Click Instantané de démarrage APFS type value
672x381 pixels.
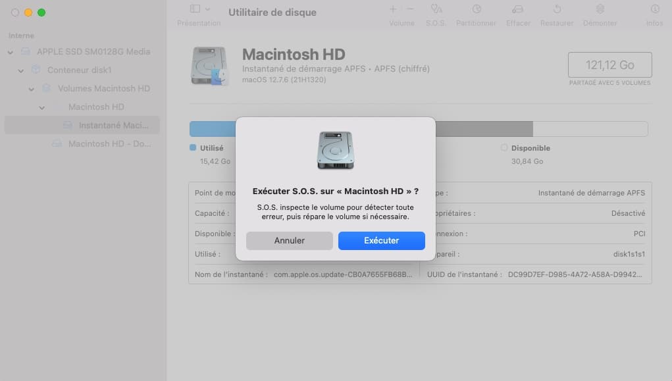click(x=592, y=193)
